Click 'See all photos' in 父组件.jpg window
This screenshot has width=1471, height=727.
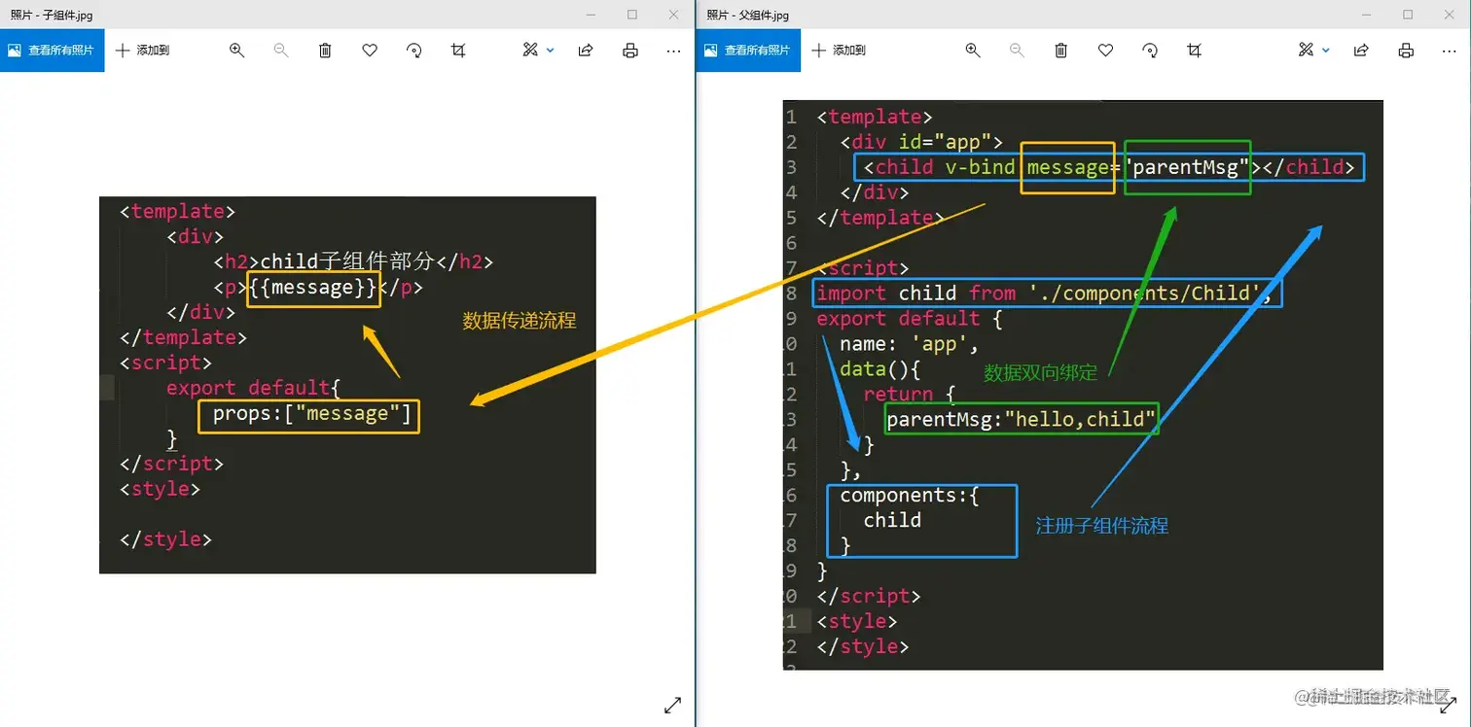(748, 51)
